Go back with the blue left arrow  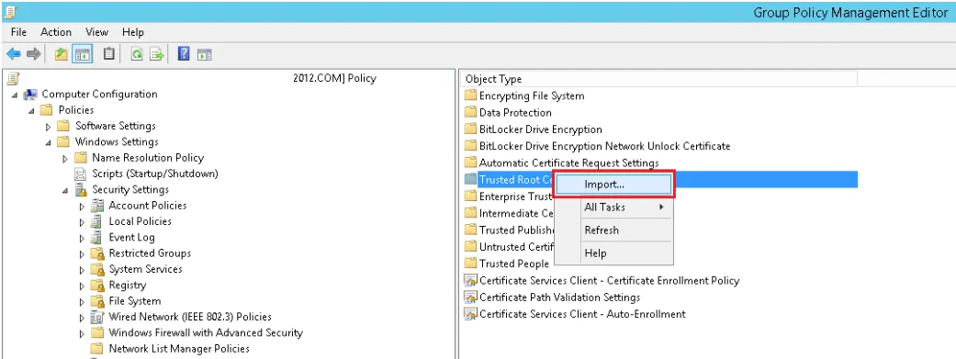[14, 55]
